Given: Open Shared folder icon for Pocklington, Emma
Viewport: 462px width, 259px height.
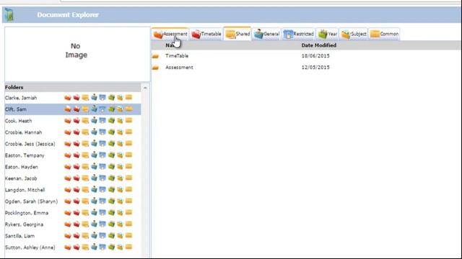Looking at the screenshot, I should (x=85, y=213).
